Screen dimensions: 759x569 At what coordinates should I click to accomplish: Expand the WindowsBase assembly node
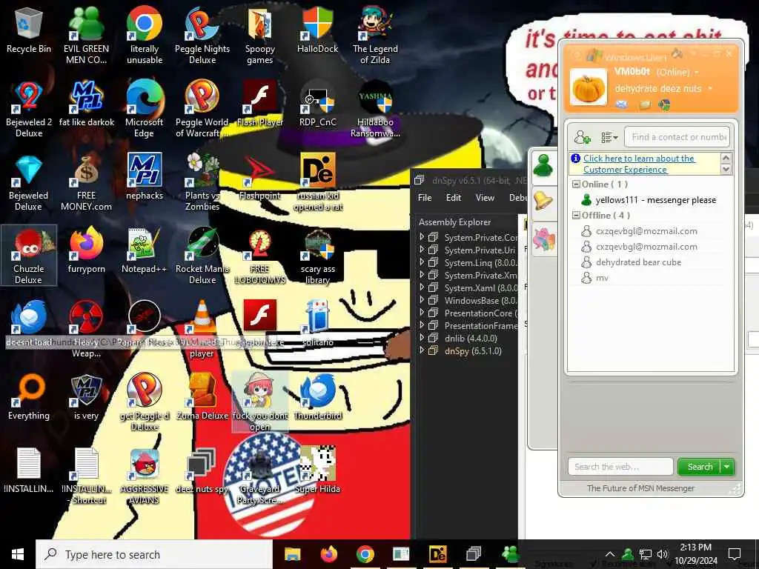pos(422,300)
